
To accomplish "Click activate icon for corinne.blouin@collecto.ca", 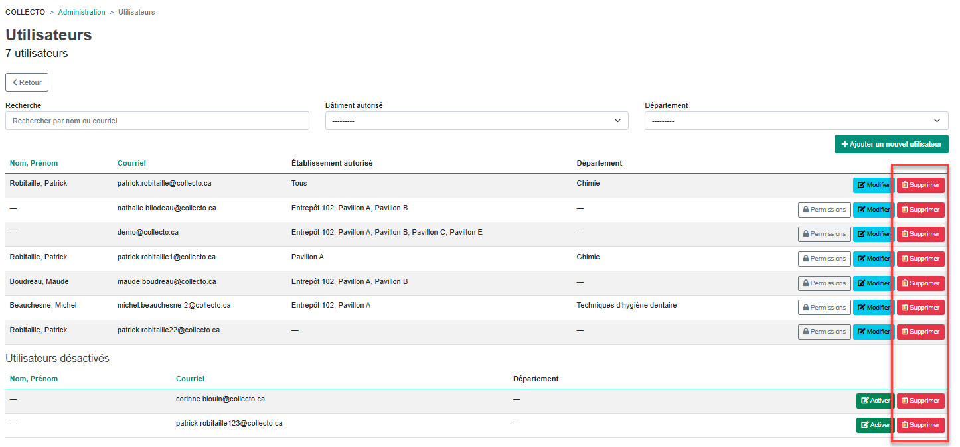I will (864, 401).
